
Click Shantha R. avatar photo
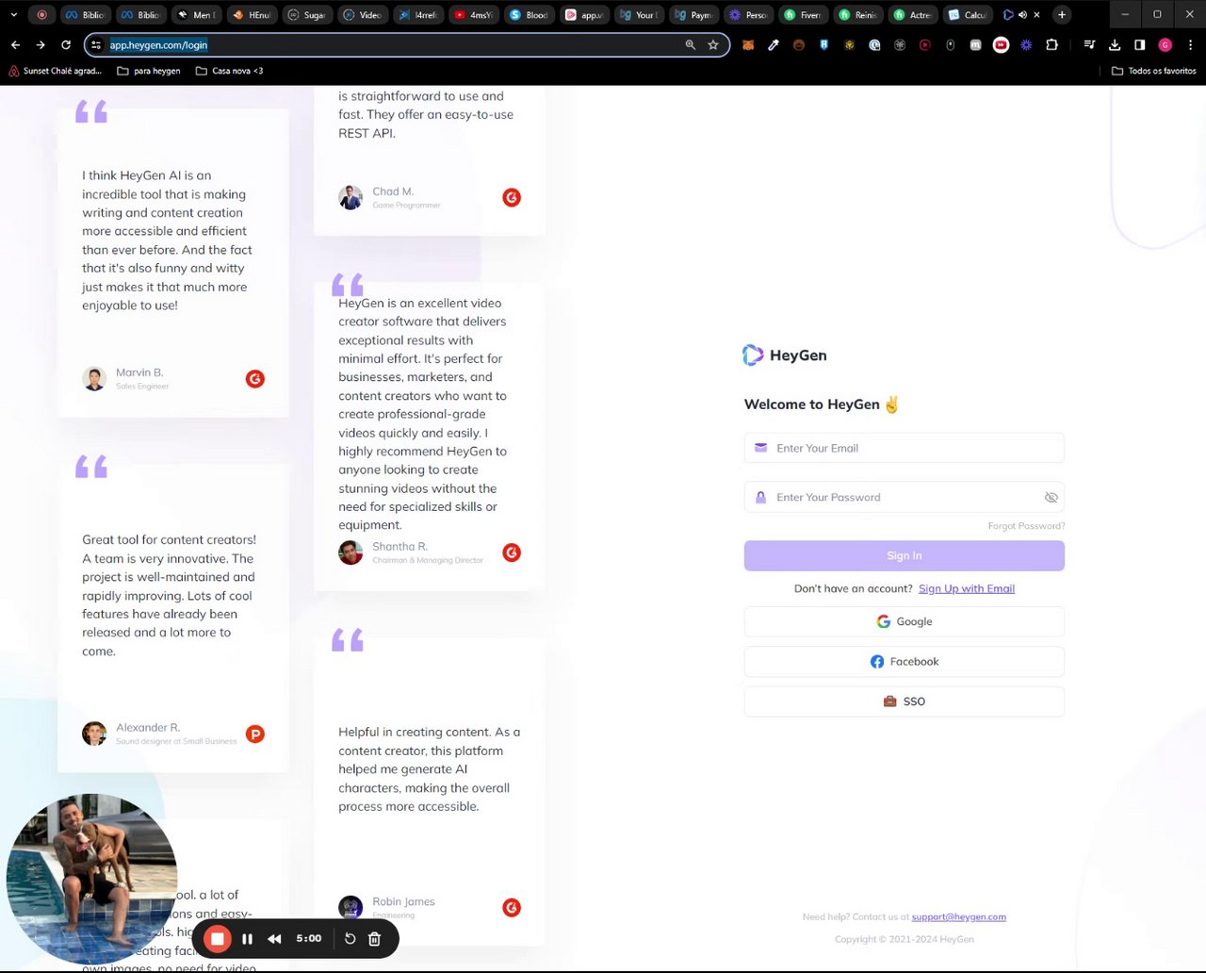tap(350, 552)
